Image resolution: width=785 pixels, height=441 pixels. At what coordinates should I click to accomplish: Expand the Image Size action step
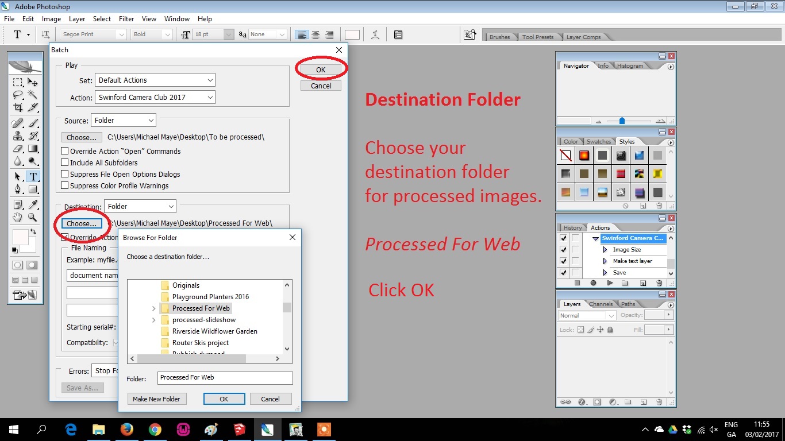[605, 250]
